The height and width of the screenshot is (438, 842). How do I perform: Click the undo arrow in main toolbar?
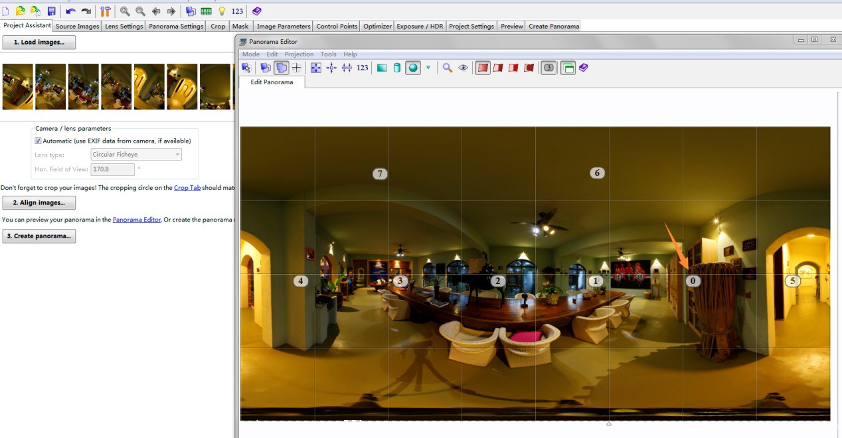[x=70, y=11]
